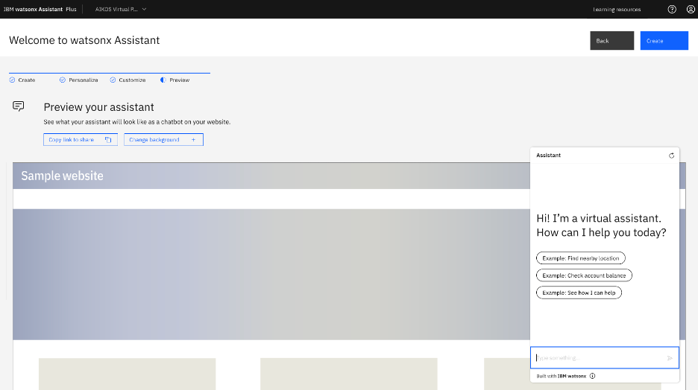Click the info icon beside Built with IBM watsonx

click(592, 376)
